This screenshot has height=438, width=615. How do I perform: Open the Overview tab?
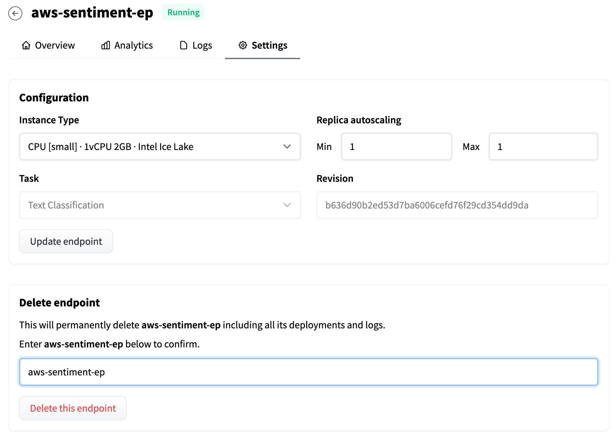[55, 45]
